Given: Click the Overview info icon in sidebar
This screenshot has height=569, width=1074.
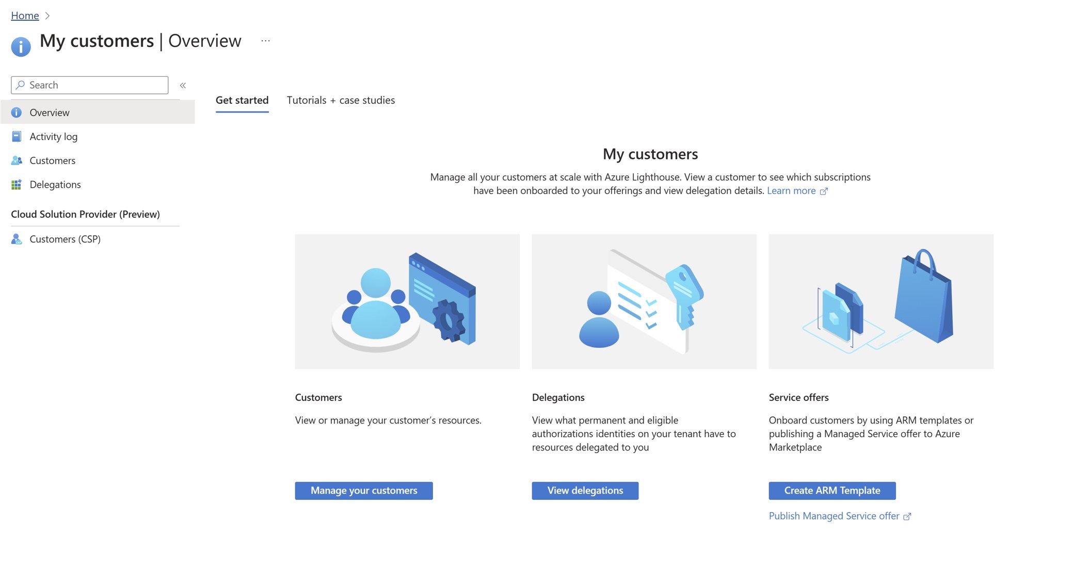Looking at the screenshot, I should click(17, 112).
